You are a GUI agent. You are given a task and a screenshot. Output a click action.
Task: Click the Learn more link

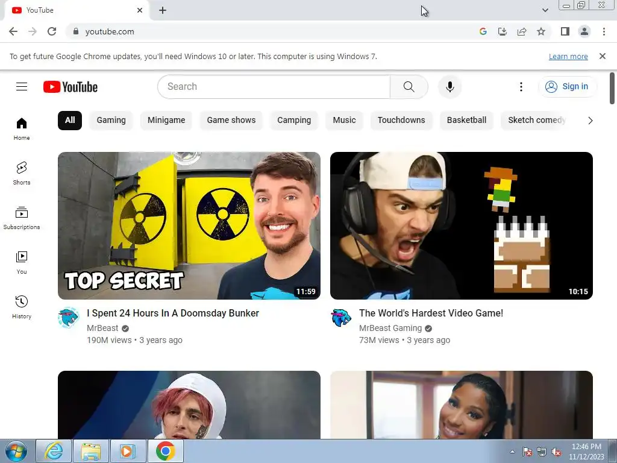568,56
